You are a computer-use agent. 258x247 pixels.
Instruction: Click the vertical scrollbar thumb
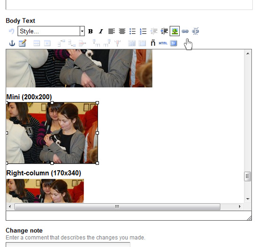[x=248, y=176]
